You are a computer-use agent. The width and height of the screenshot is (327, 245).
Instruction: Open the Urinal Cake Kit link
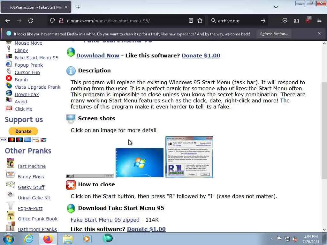coord(34,198)
